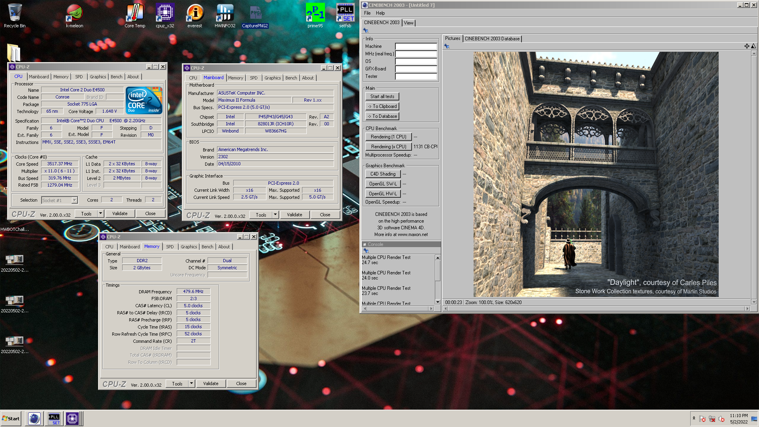Launch HWiNFO32 from the desktop
The image size is (759, 427).
[225, 16]
